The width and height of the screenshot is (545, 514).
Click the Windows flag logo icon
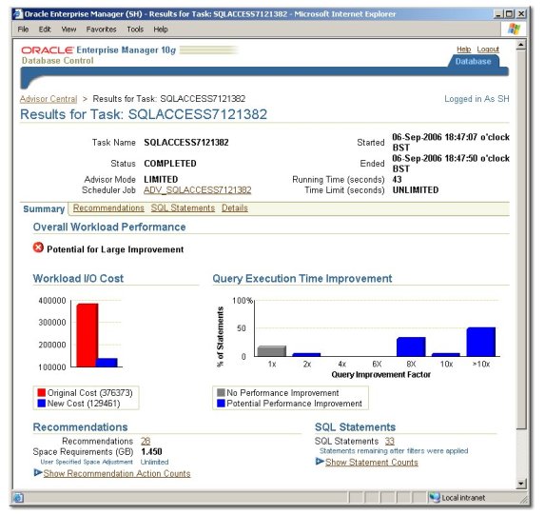pyautogui.click(x=514, y=30)
